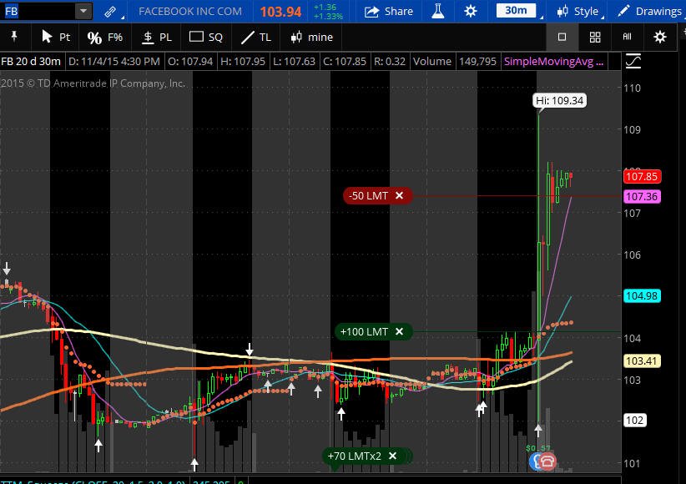The height and width of the screenshot is (484, 686).
Task: Select the Pt pointer tool
Action: coord(56,37)
